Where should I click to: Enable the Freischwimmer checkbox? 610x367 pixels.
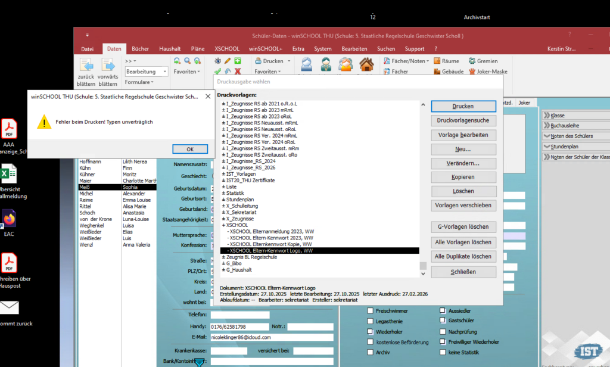pyautogui.click(x=371, y=310)
